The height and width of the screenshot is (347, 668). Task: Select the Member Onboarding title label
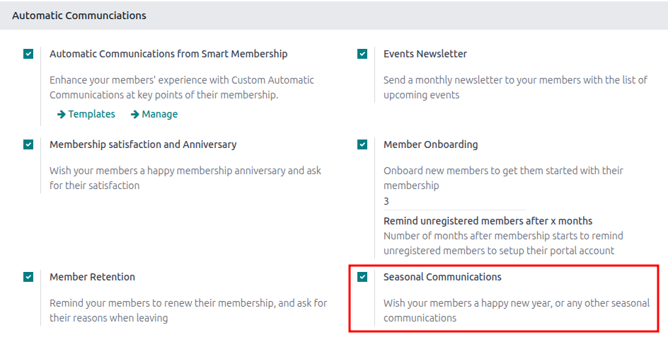(x=430, y=144)
